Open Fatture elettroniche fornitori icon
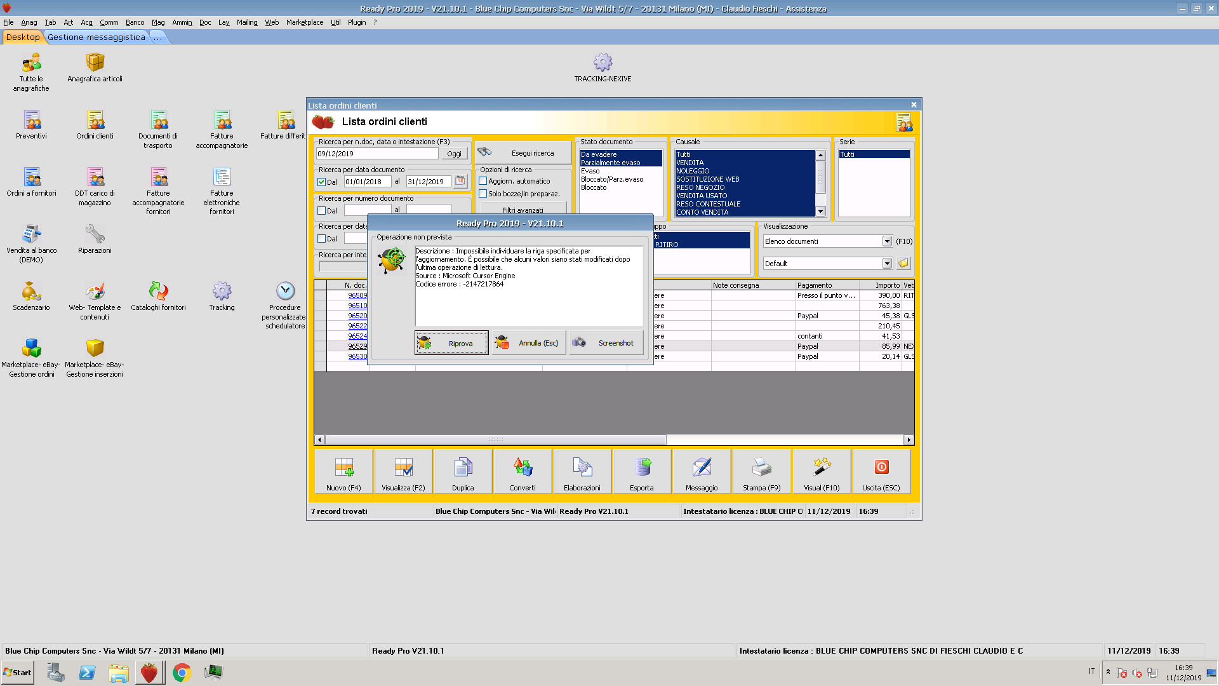 click(222, 191)
